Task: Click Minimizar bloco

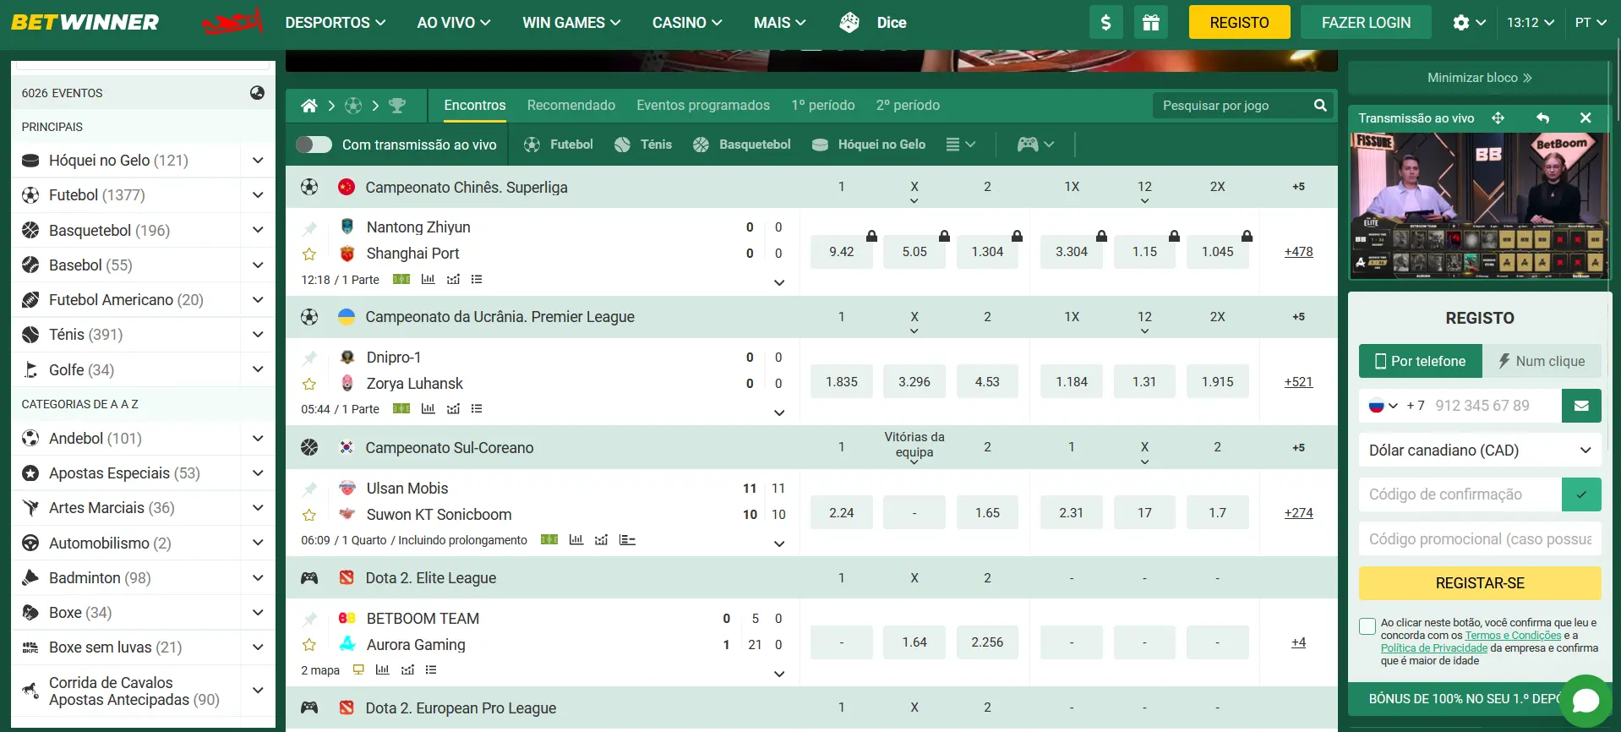Action: pos(1479,78)
